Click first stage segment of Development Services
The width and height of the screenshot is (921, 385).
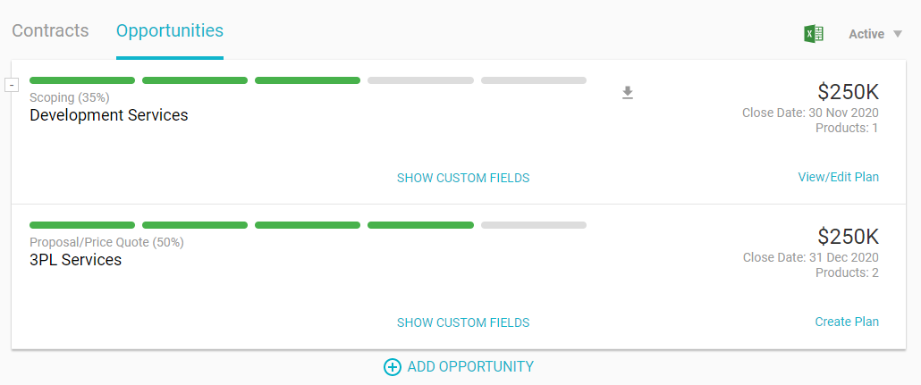pyautogui.click(x=82, y=80)
